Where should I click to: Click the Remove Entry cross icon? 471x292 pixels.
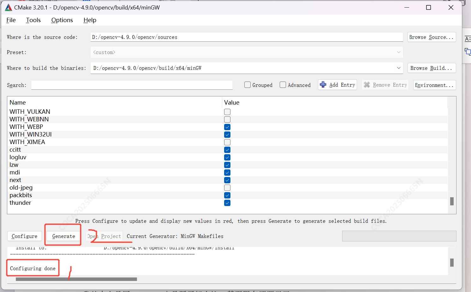[367, 85]
